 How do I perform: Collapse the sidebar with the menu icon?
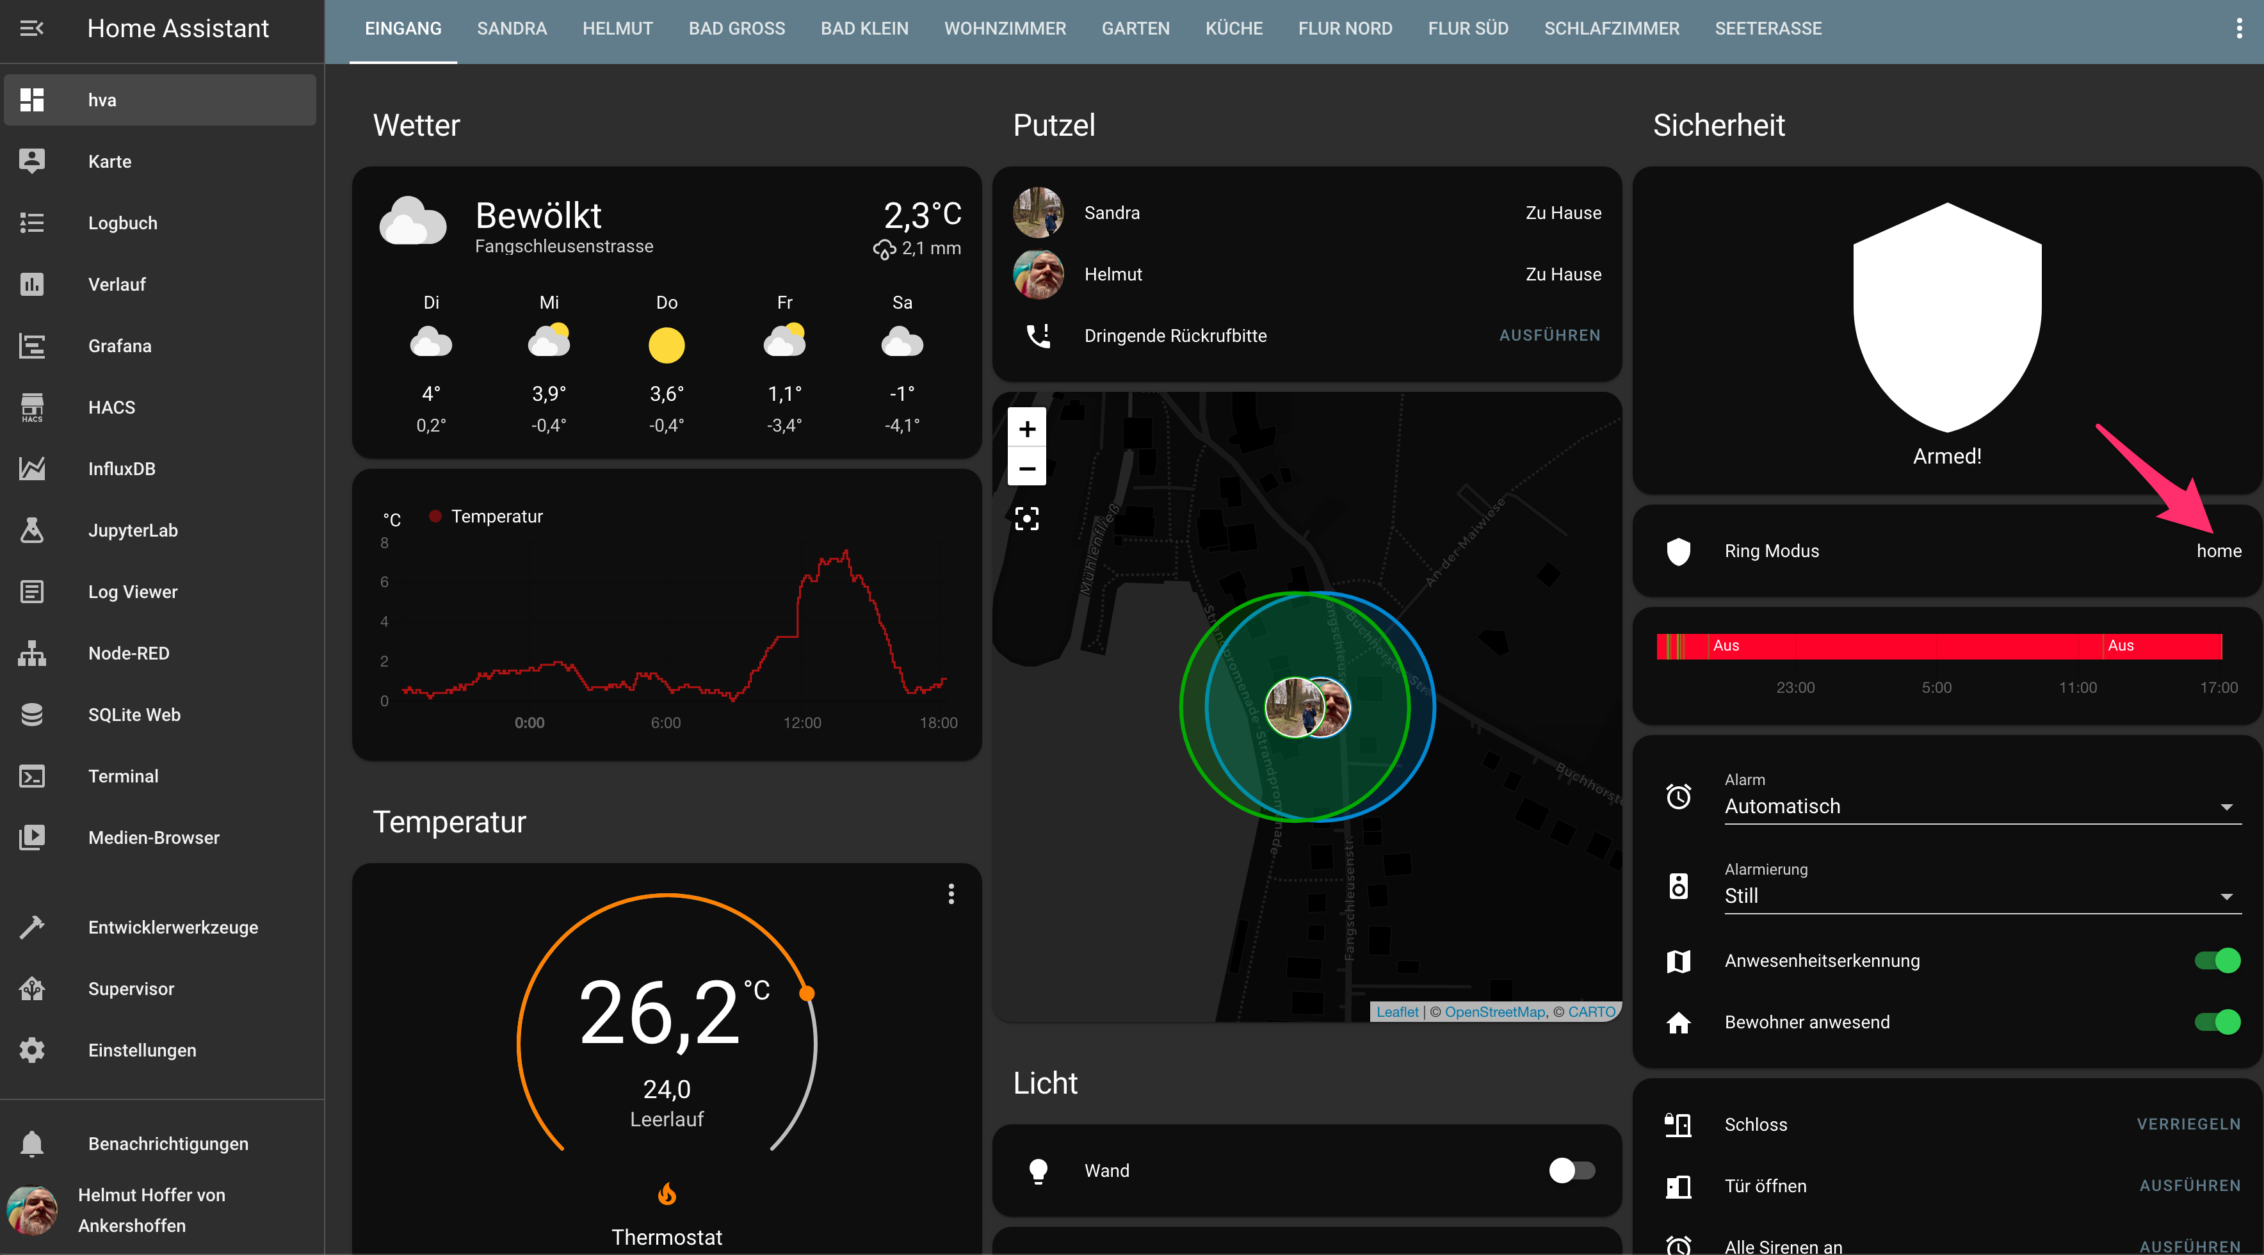pyautogui.click(x=31, y=28)
